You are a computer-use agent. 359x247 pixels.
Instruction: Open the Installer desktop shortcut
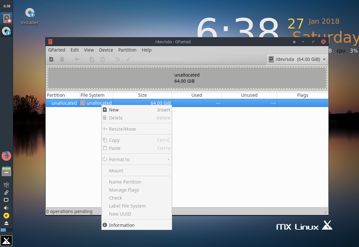(29, 16)
